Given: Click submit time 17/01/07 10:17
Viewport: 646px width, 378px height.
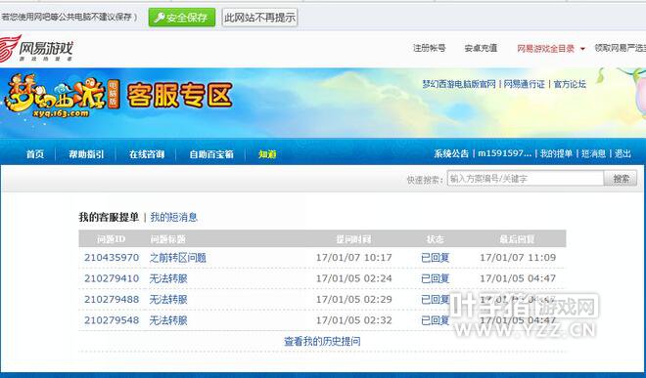Looking at the screenshot, I should [354, 258].
